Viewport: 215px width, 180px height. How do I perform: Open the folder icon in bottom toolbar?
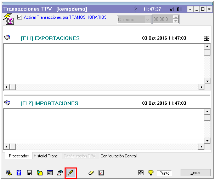tap(40, 173)
